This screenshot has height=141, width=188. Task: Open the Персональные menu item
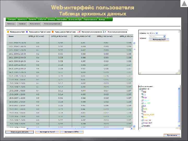coord(90,19)
